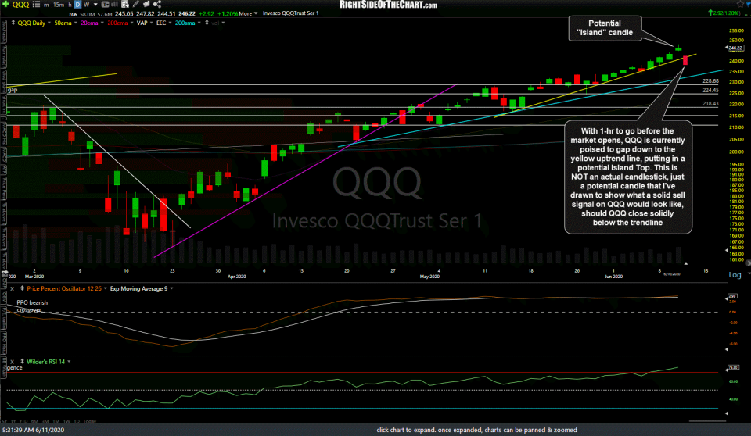Click resize arrows beside QQQ Daily
Image resolution: width=751 pixels, height=436 pixels.
(x=13, y=23)
